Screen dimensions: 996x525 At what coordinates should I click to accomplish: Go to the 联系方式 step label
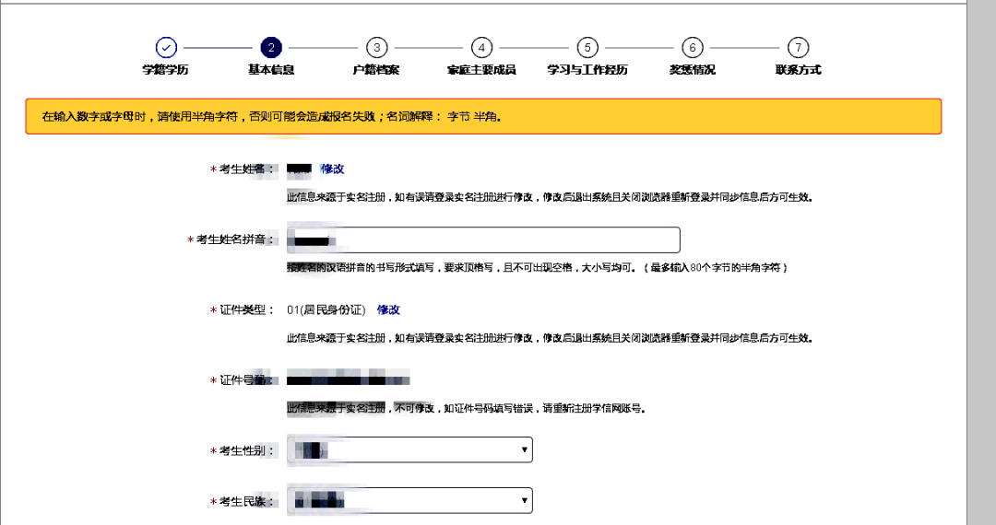tap(798, 70)
